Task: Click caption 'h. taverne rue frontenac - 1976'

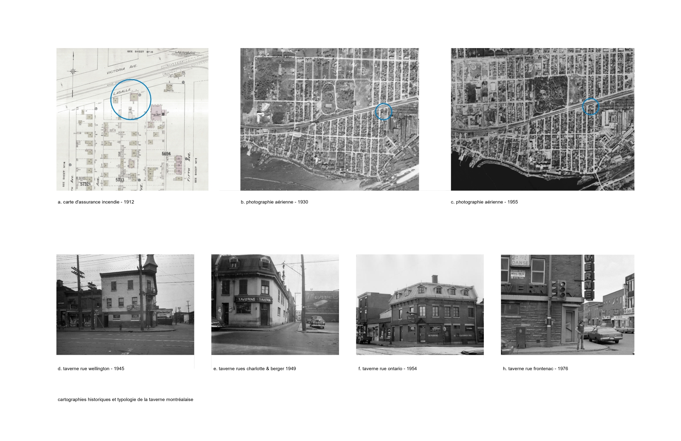Action: [x=535, y=369]
